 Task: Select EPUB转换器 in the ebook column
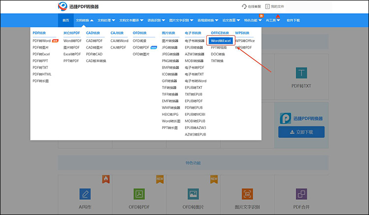pos(194,48)
